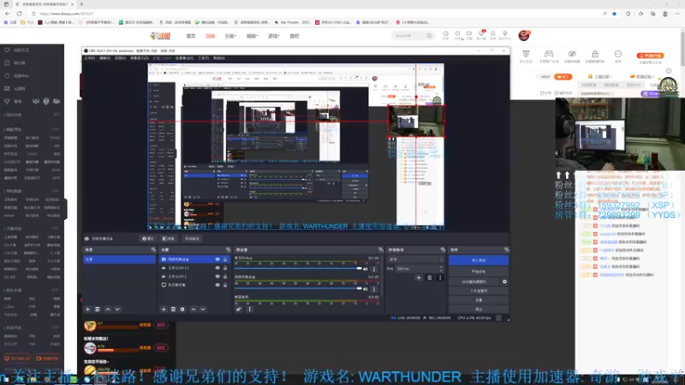The image size is (685, 385).
Task: Go to 直播 tab in Douyu navigation
Action: (210, 36)
